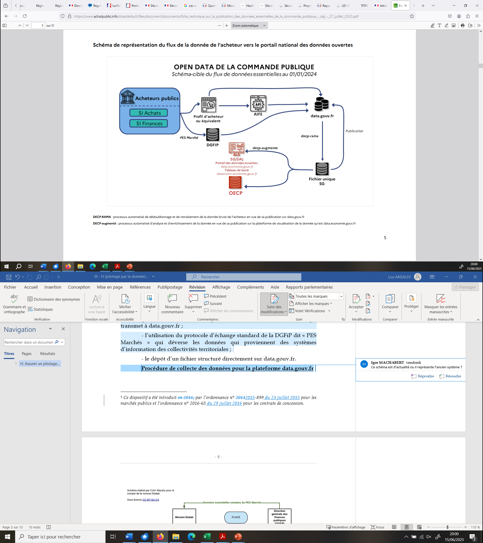Open the Références ribbon tab

(x=140, y=287)
